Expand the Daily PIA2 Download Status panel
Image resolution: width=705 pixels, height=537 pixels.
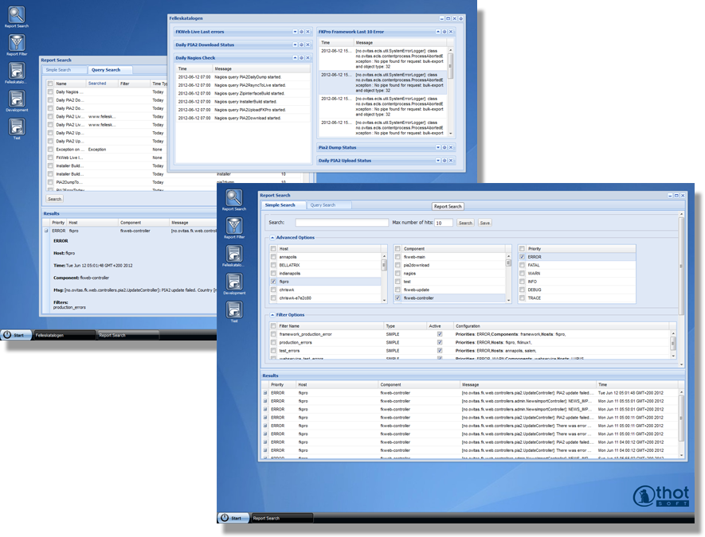[300, 45]
